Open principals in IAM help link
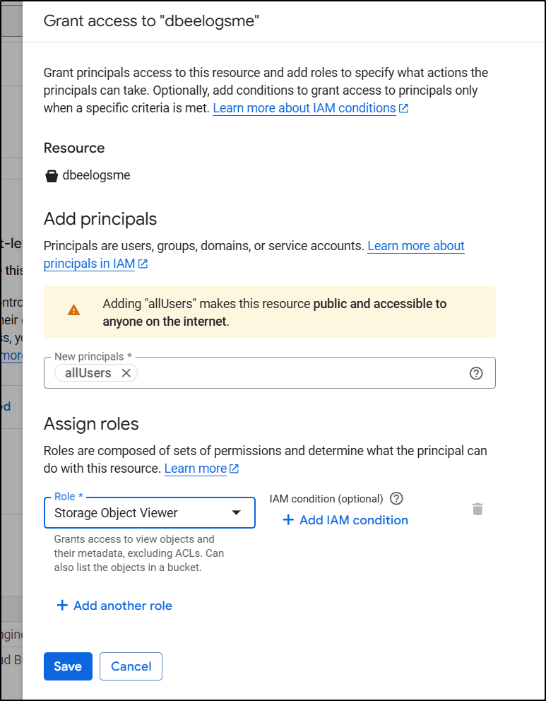546x701 pixels. pos(89,264)
